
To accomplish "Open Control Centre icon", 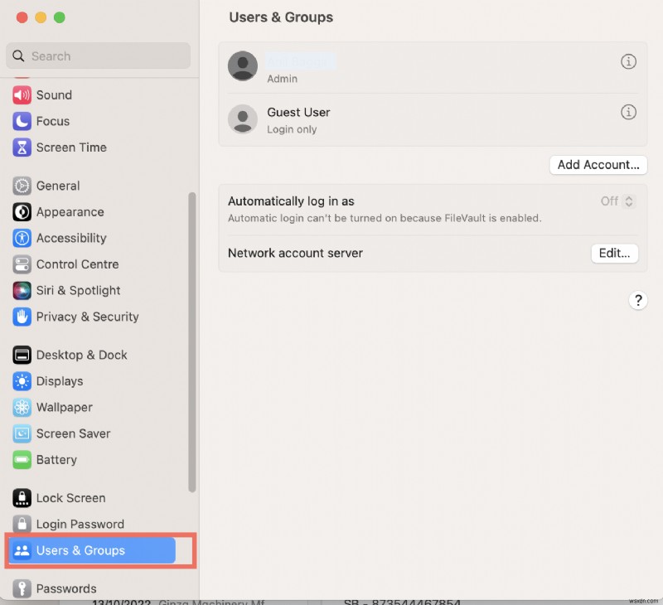I will (22, 264).
